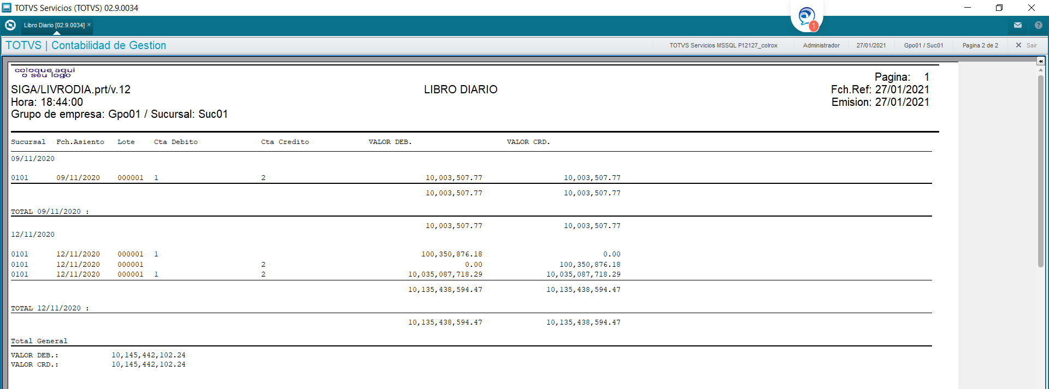
Task: Click the vertical scrollbar thumb
Action: (1041, 171)
